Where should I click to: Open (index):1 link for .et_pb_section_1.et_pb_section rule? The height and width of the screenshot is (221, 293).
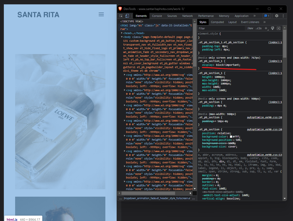275,42
